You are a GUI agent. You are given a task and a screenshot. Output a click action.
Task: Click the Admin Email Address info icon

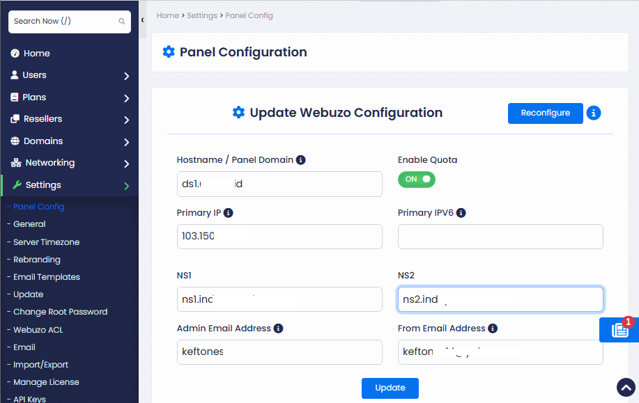coord(278,329)
